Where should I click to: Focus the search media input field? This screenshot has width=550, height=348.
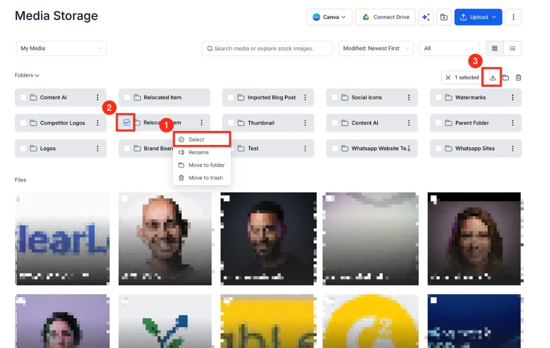click(267, 48)
